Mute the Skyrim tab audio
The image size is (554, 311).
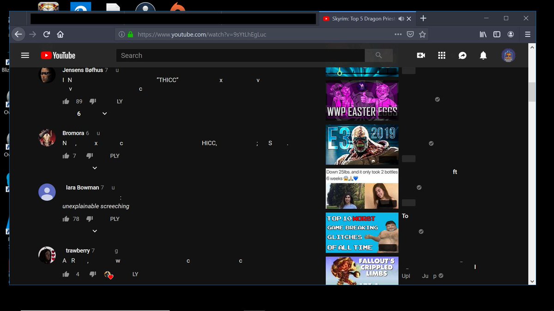coord(401,18)
